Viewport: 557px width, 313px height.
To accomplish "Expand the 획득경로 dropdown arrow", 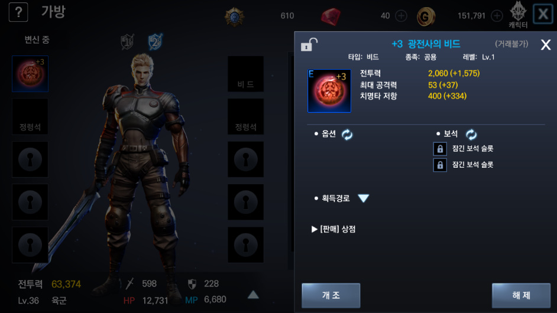I will (364, 198).
